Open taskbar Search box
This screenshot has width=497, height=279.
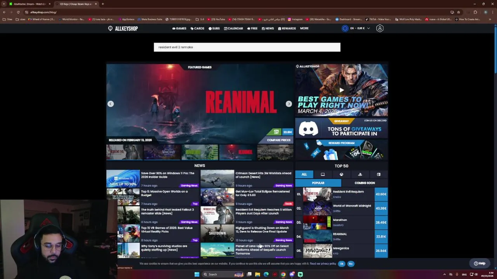[x=223, y=274]
